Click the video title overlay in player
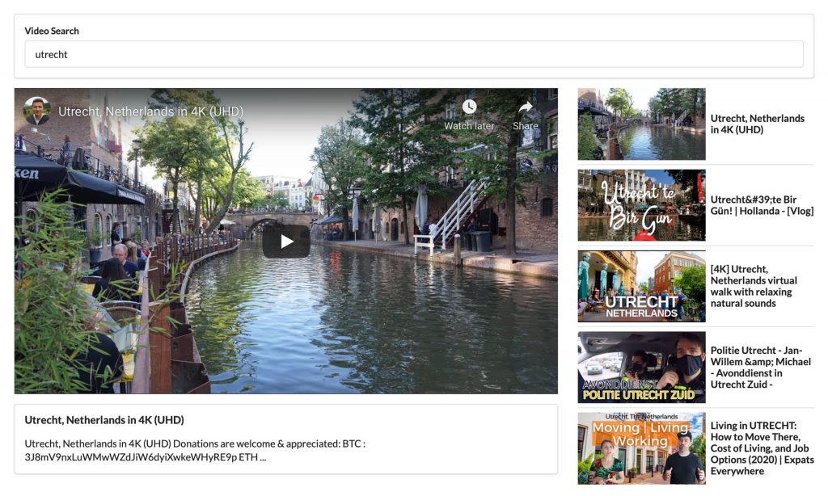 click(150, 111)
